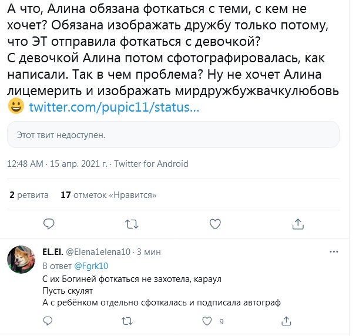
Task: Share the main tweet
Action: point(298,224)
